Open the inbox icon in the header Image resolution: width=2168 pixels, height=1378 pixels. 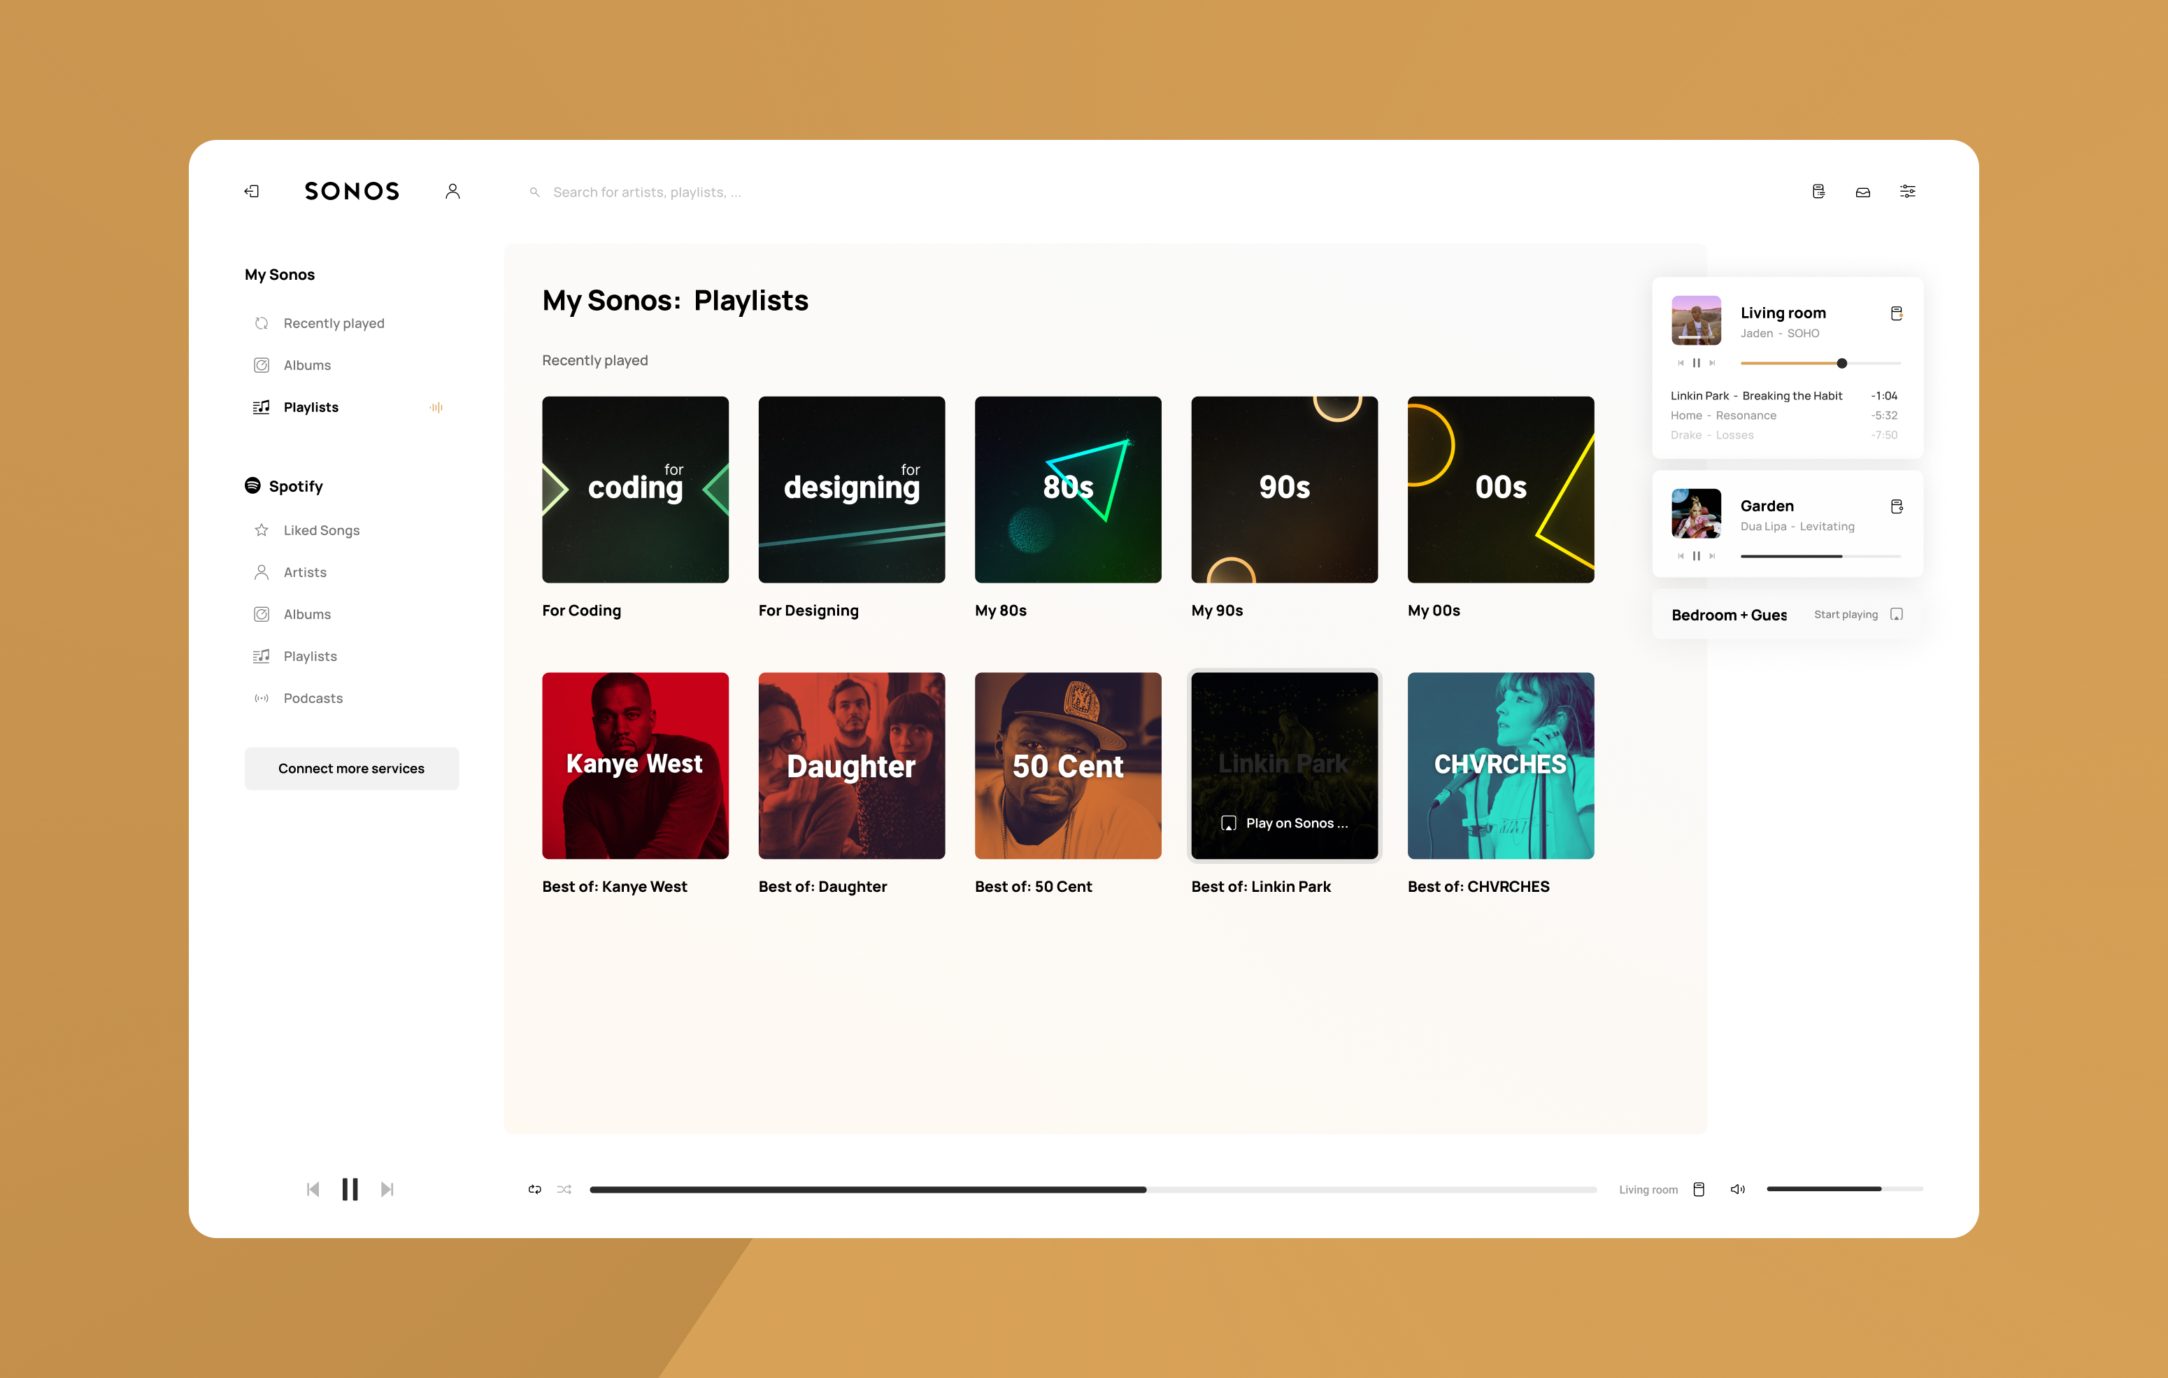point(1863,192)
